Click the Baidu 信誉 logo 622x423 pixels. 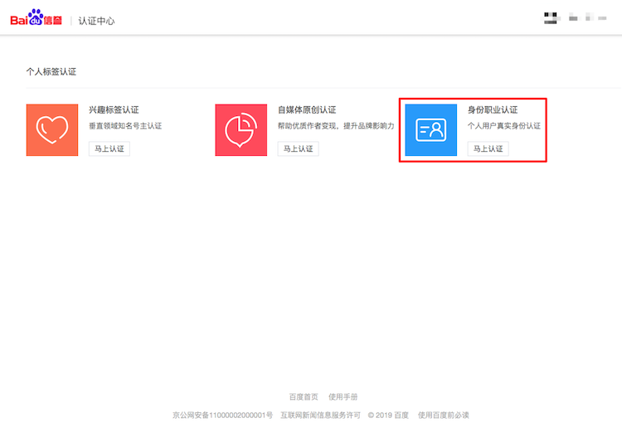pyautogui.click(x=36, y=18)
